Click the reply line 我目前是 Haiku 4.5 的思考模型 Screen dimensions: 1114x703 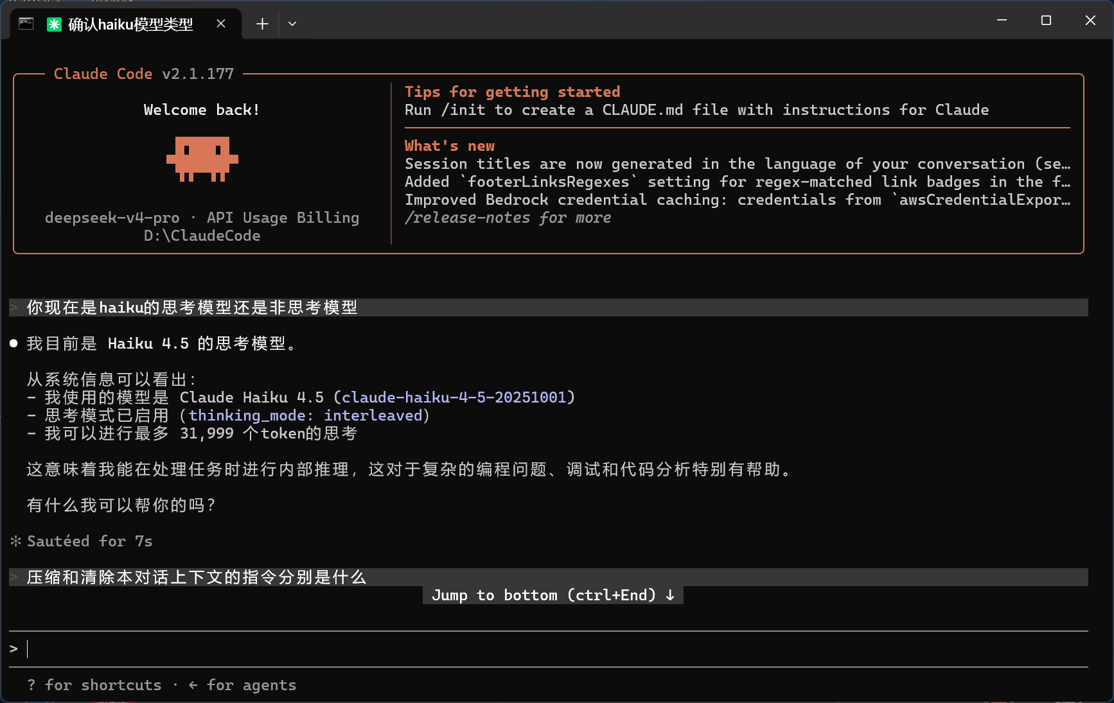coord(162,343)
